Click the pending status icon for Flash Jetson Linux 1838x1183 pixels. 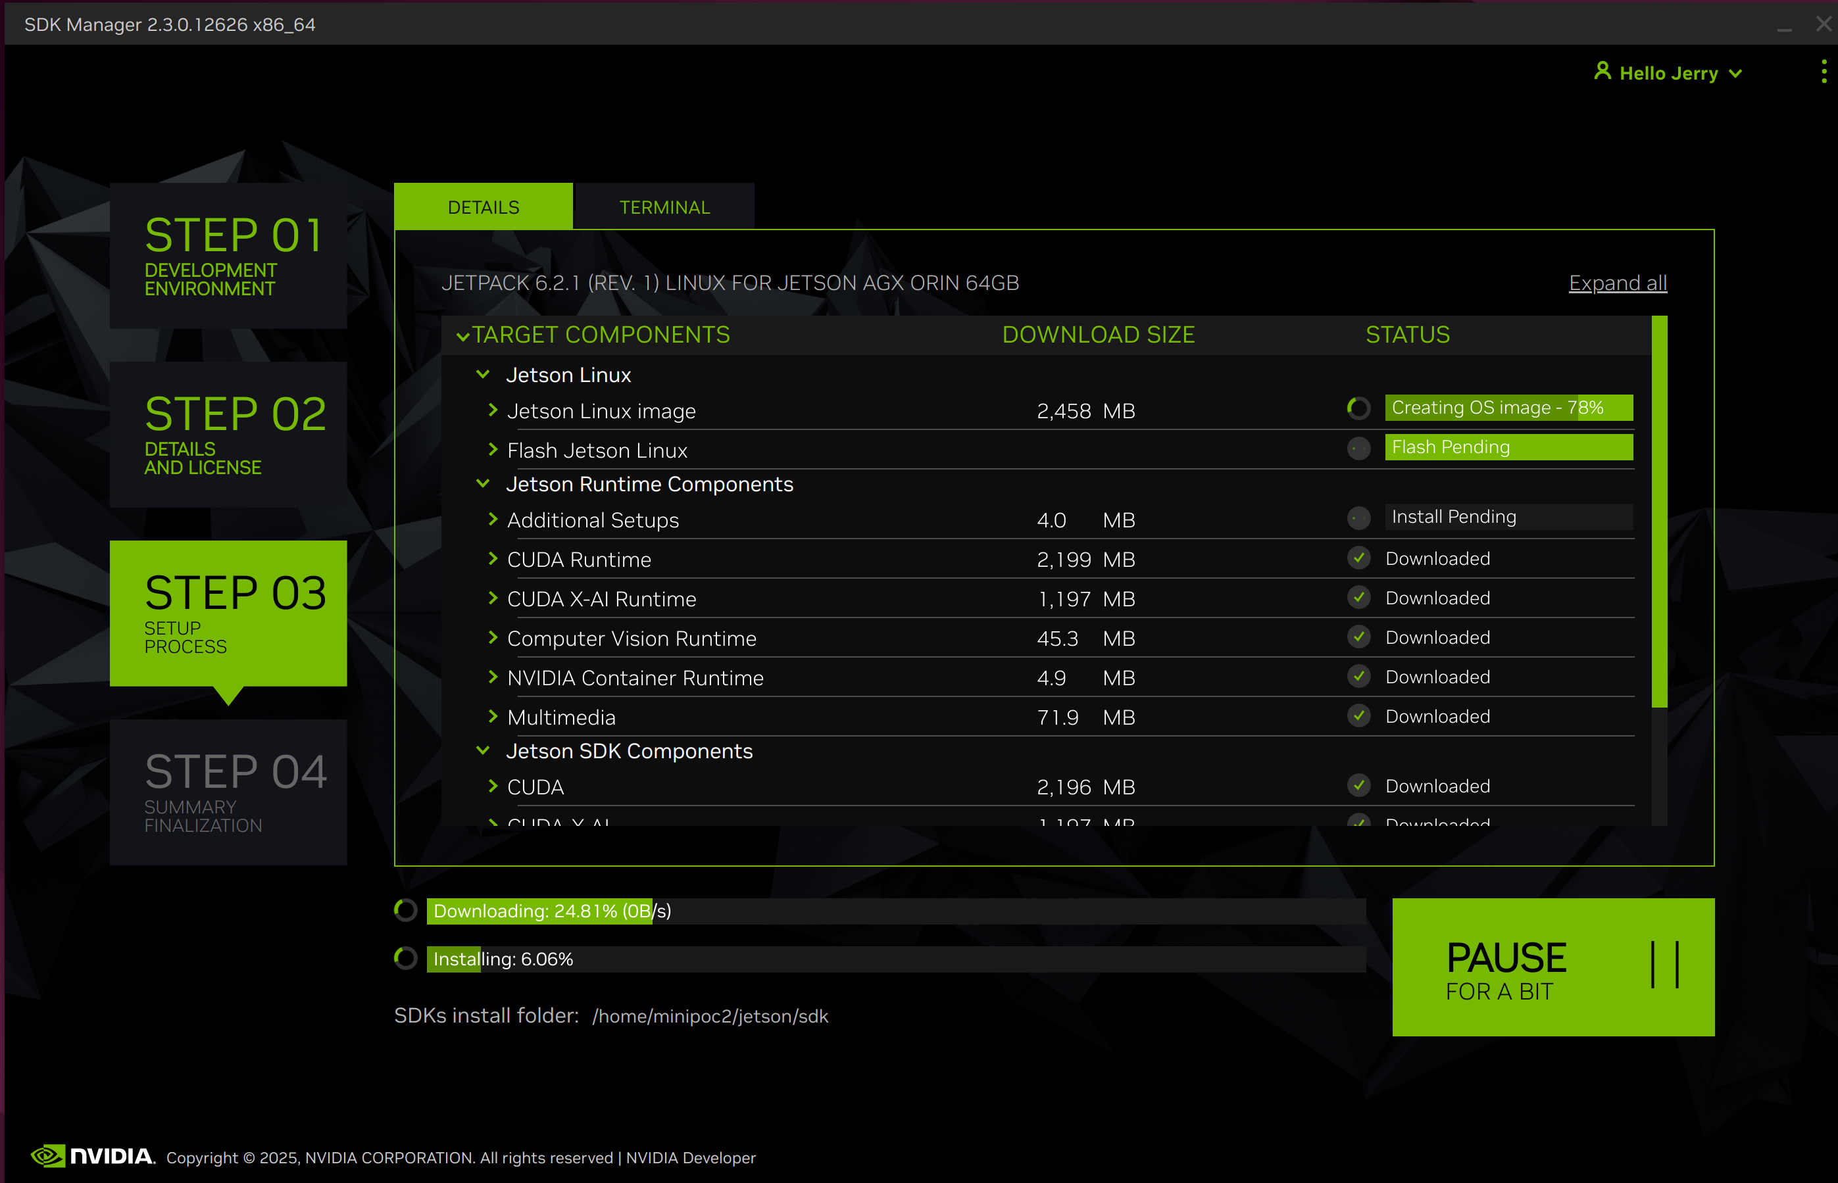pos(1358,448)
